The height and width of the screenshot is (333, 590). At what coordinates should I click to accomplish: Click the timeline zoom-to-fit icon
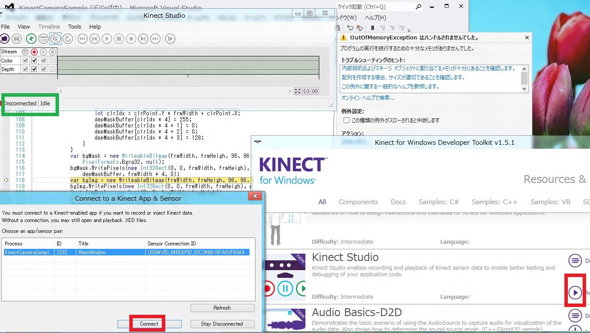(298, 91)
